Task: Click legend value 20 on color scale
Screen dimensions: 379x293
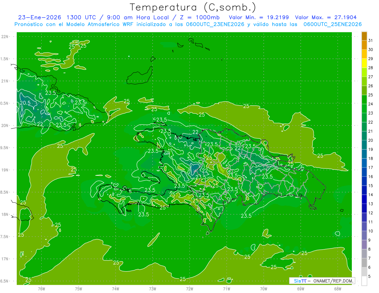Action: 371,140
